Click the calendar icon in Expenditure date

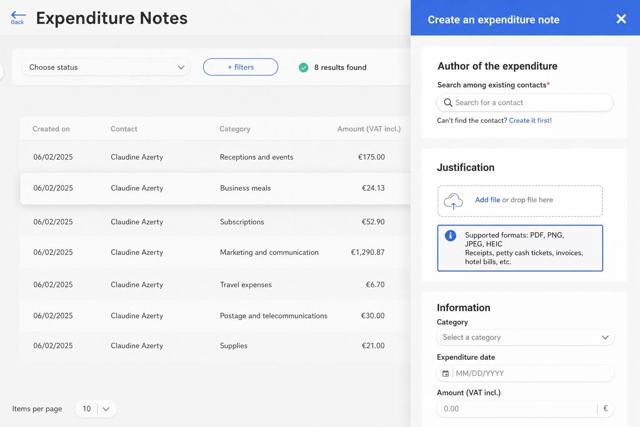point(445,374)
